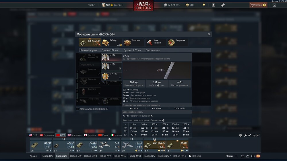Collapse the top Б-420 ammo dropdown header
The width and height of the screenshot is (287, 161).
coord(111,57)
